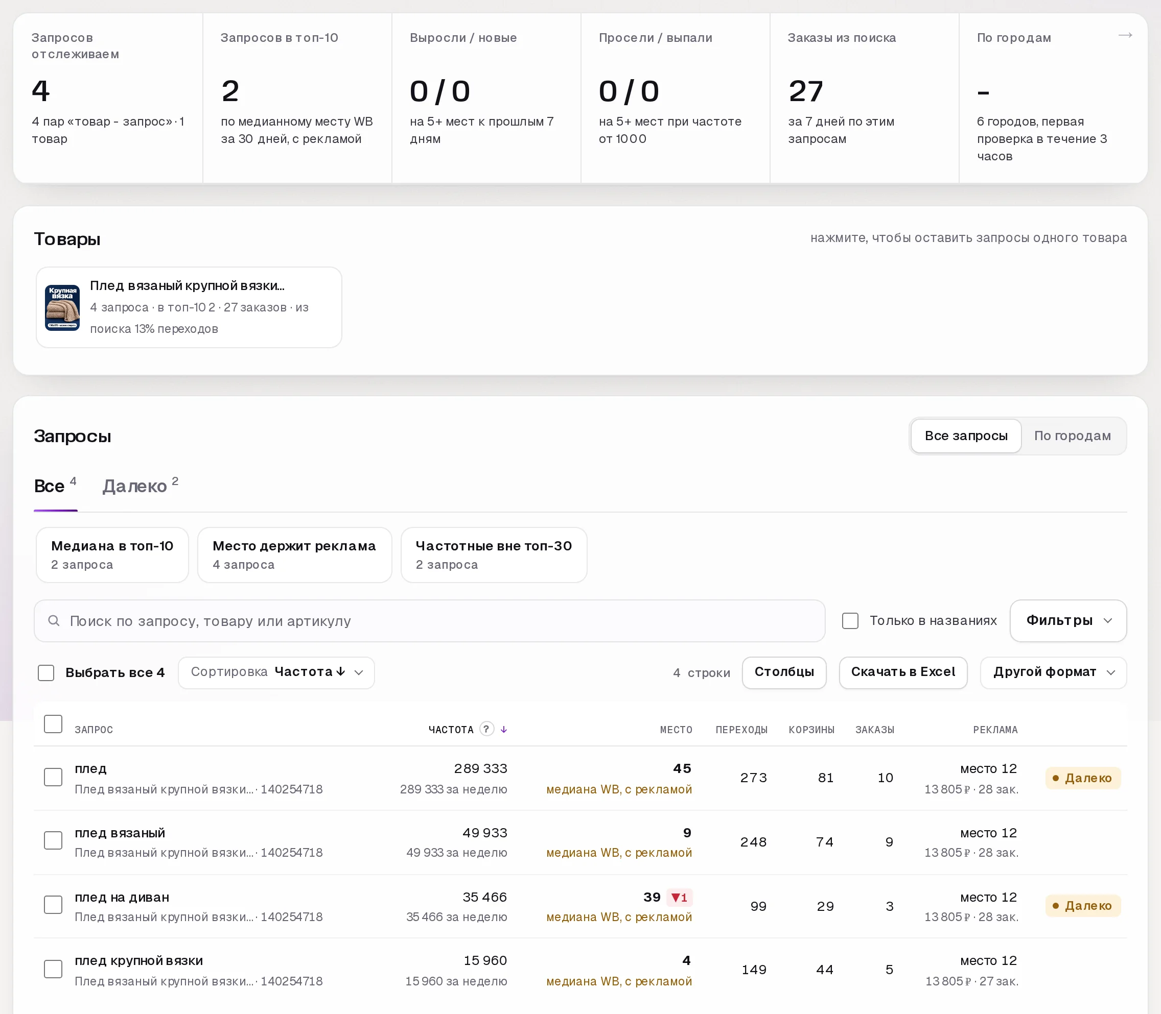Click the МЕСТО column header

tap(676, 730)
